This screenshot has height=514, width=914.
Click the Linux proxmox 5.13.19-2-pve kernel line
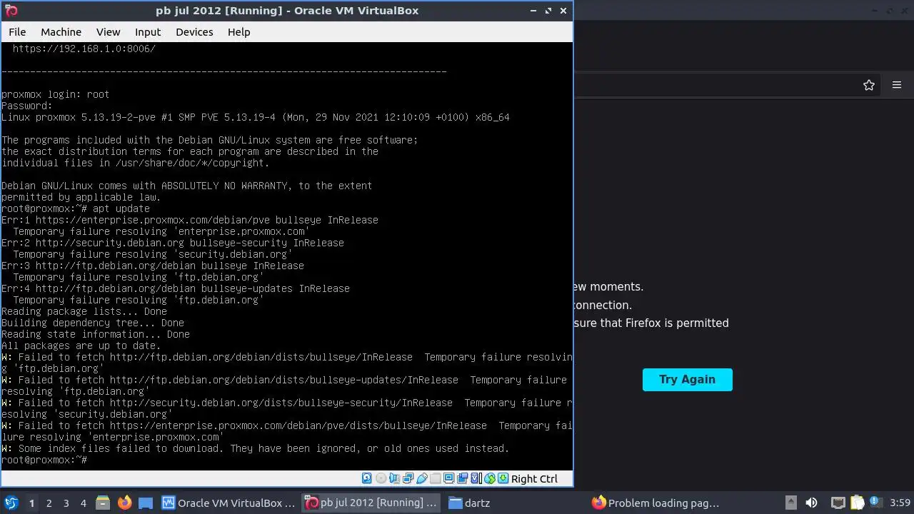(x=256, y=117)
